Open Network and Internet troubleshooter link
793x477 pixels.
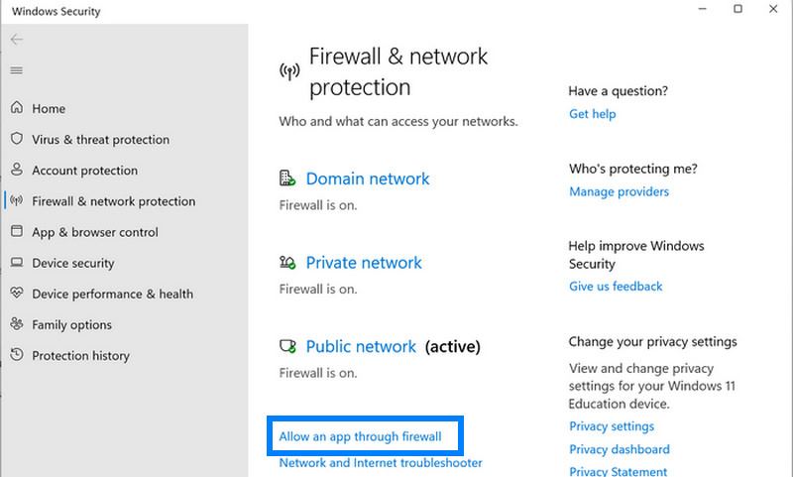click(x=381, y=463)
